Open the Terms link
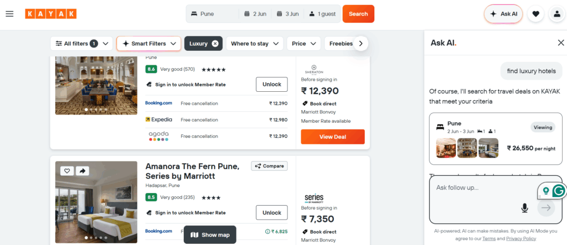This screenshot has height=245, width=567. coord(489,238)
